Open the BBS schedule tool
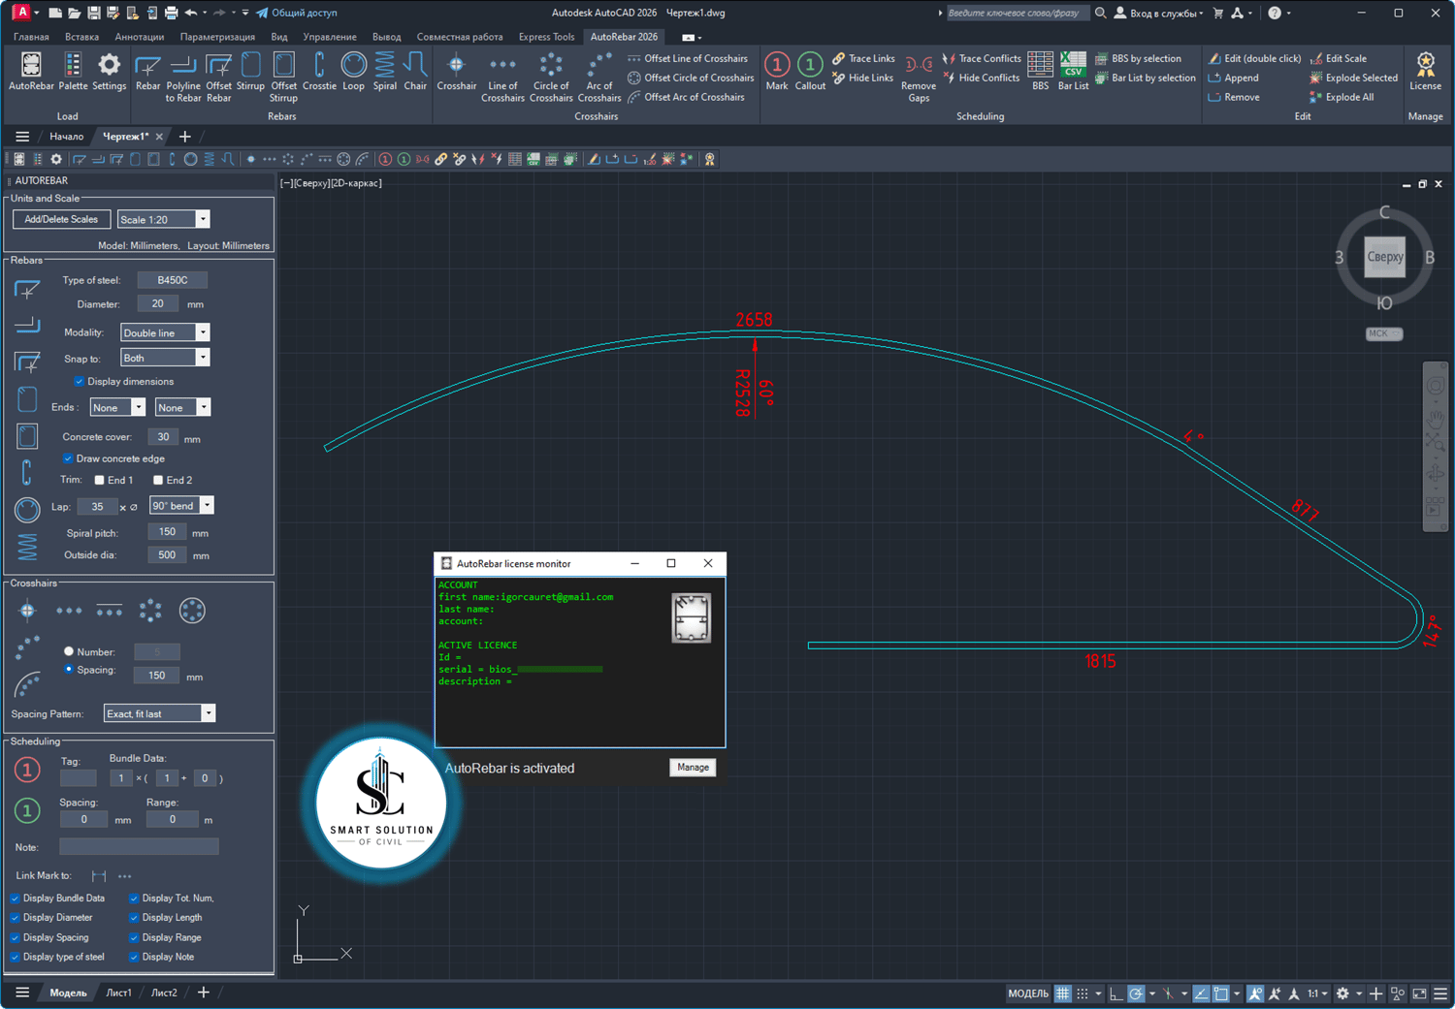The image size is (1455, 1009). [1040, 72]
